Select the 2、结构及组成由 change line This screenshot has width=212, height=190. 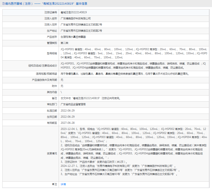[134, 152]
